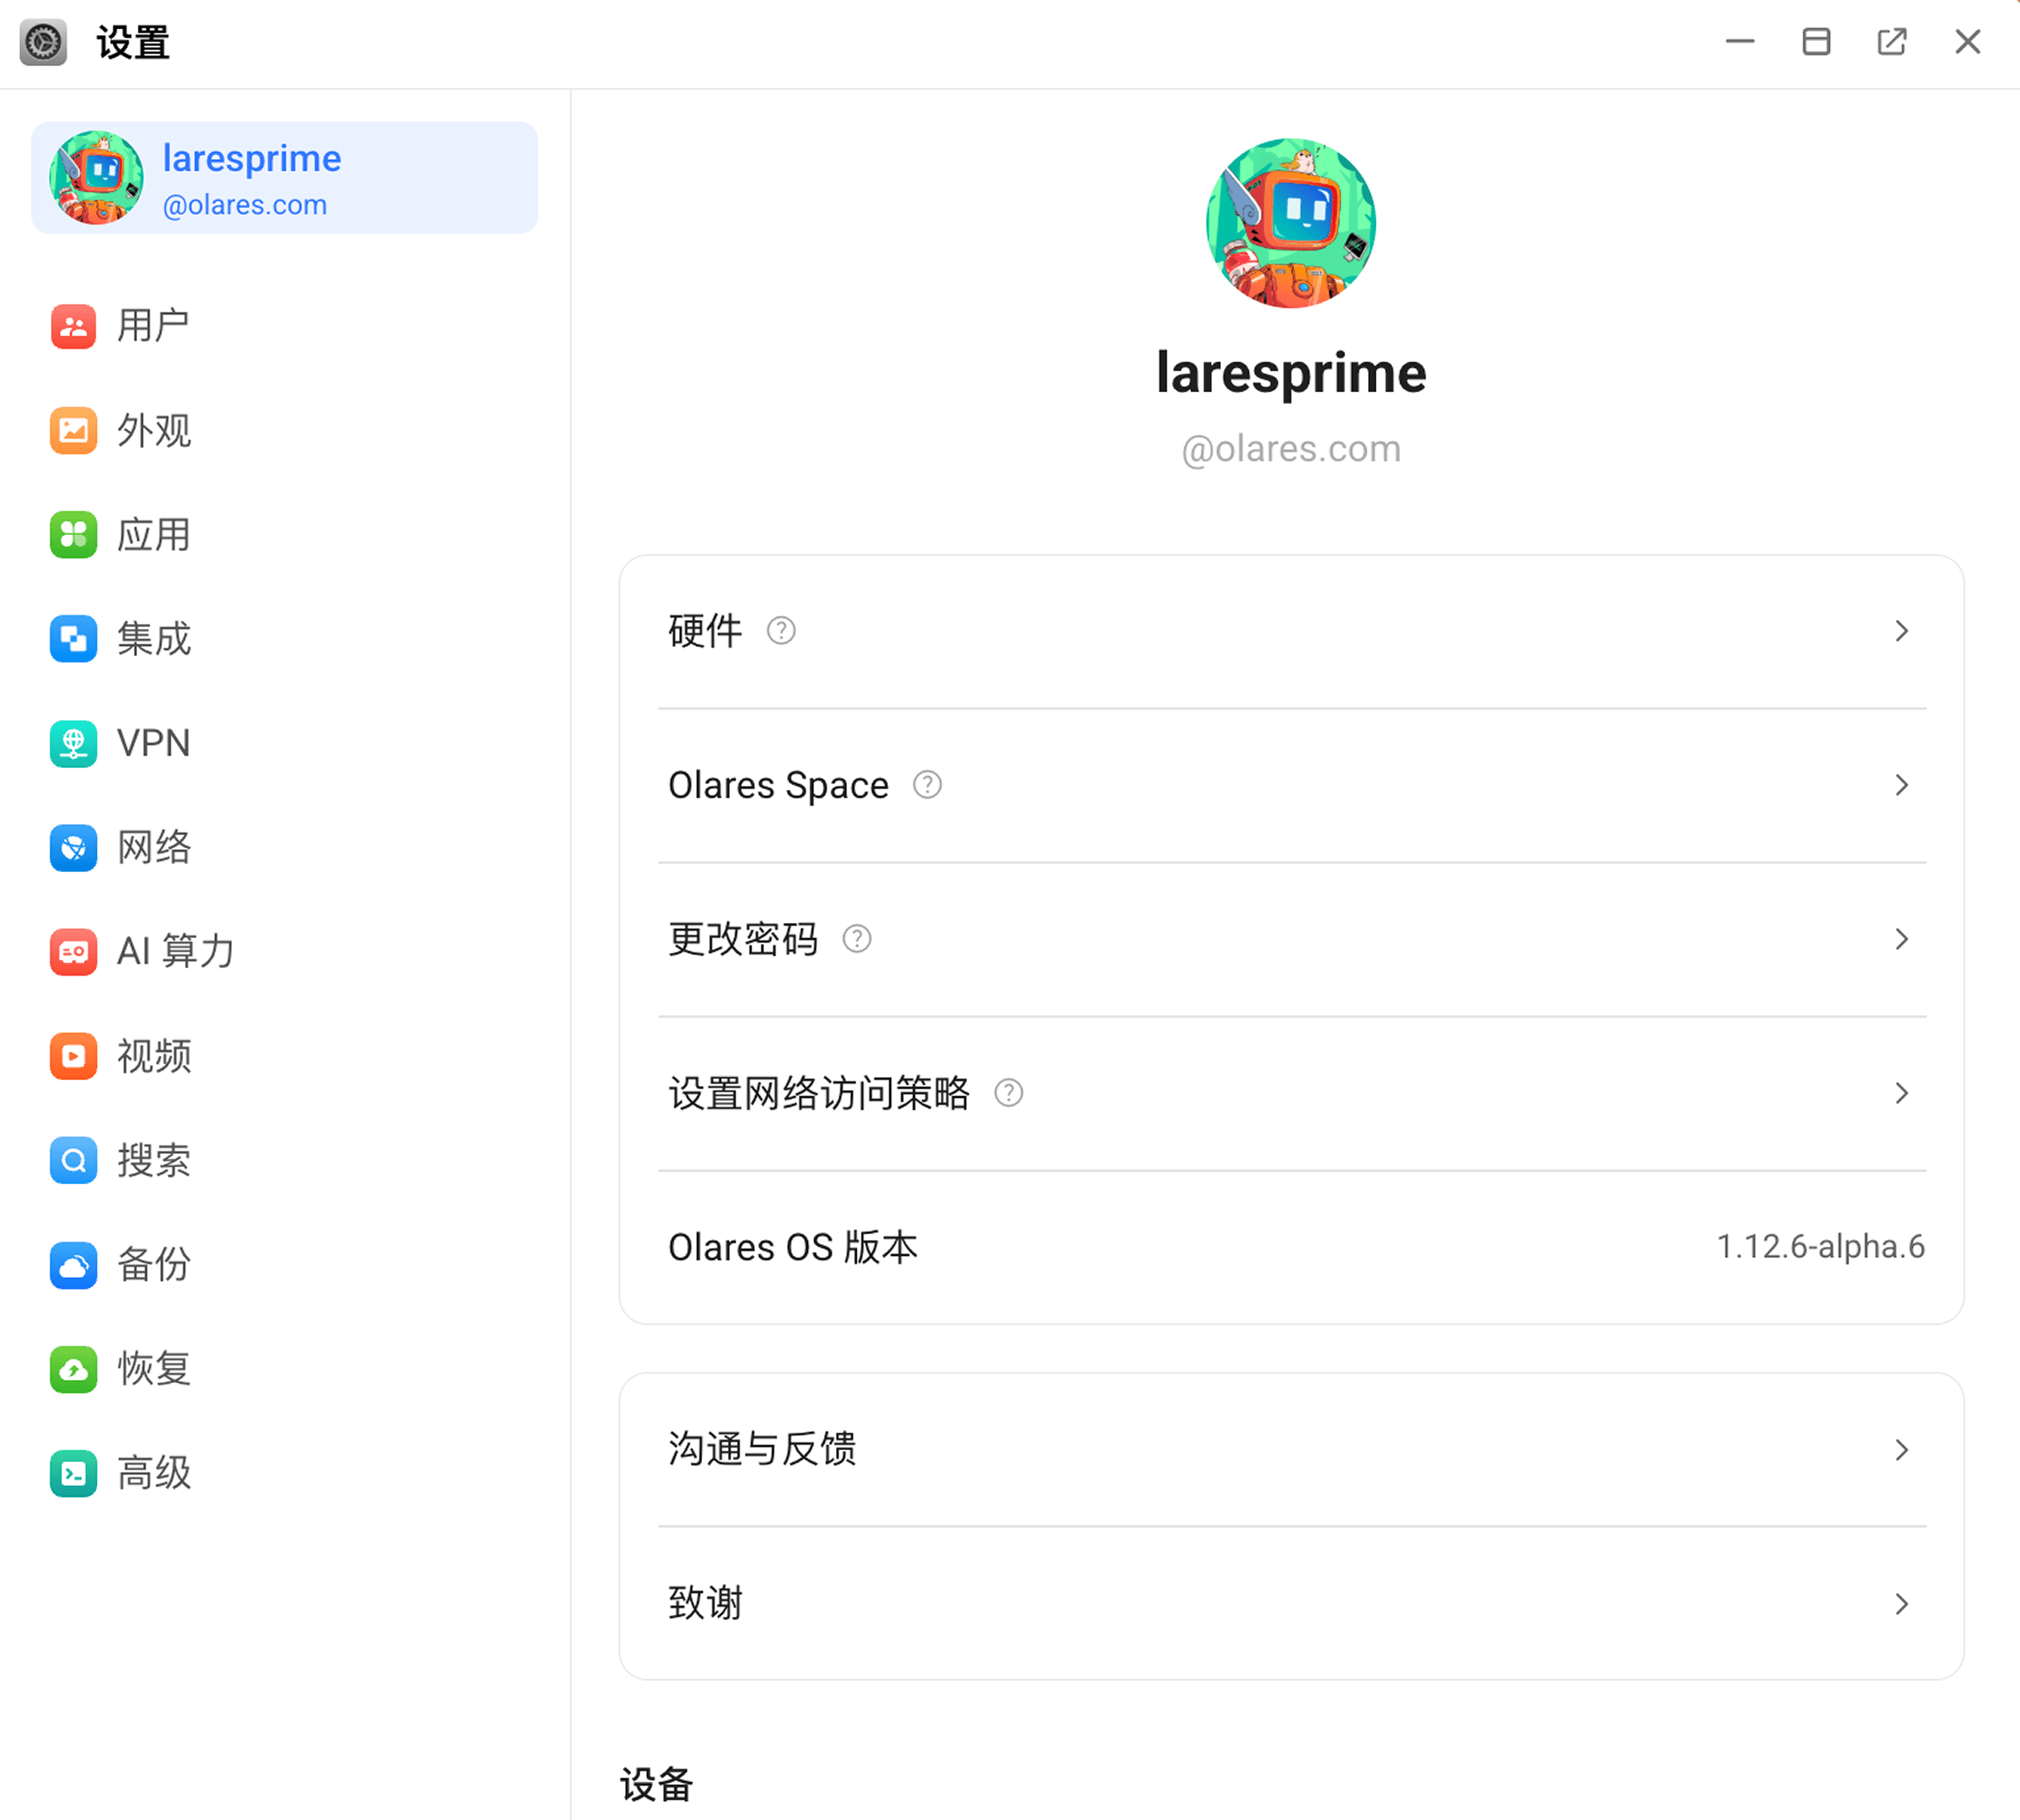Screen dimensions: 2020x1820
Task: Switch to the 恢复 section
Action: 284,1369
